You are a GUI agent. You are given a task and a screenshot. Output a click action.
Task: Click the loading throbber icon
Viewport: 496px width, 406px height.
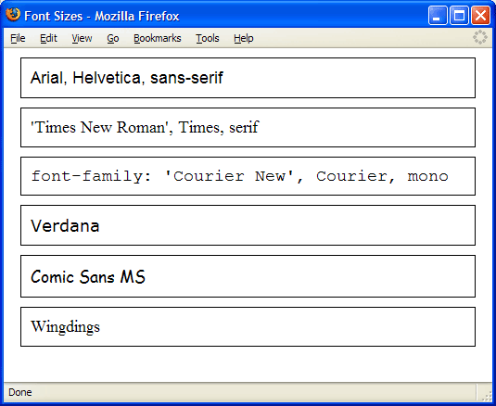480,37
